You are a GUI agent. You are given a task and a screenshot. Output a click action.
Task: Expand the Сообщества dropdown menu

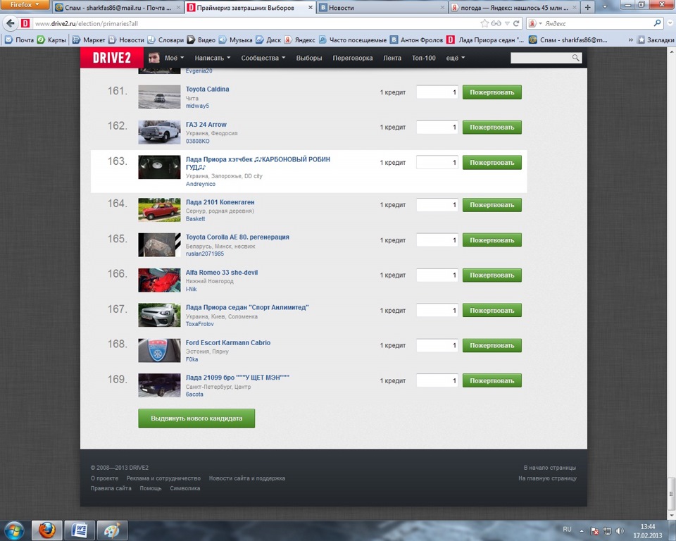click(x=263, y=58)
